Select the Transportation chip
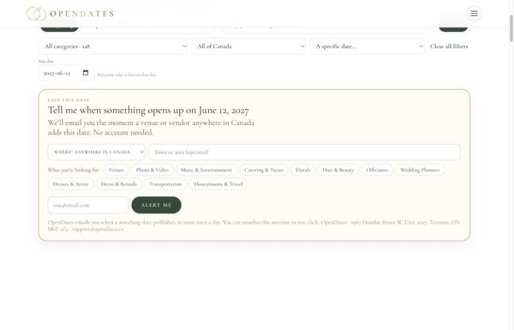Viewport: 514px width, 330px height. [x=165, y=184]
